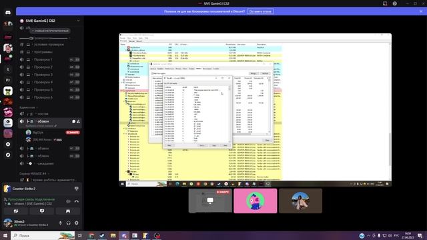
Task: Open the server labeled t
Action: pyautogui.click(x=8, y=69)
